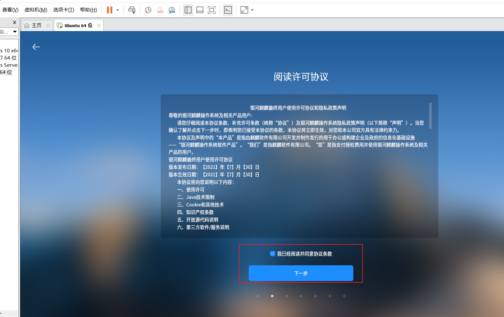Uncheck 我已经阅读并同意协议条款 checkbox
504x317 pixels.
[273, 254]
